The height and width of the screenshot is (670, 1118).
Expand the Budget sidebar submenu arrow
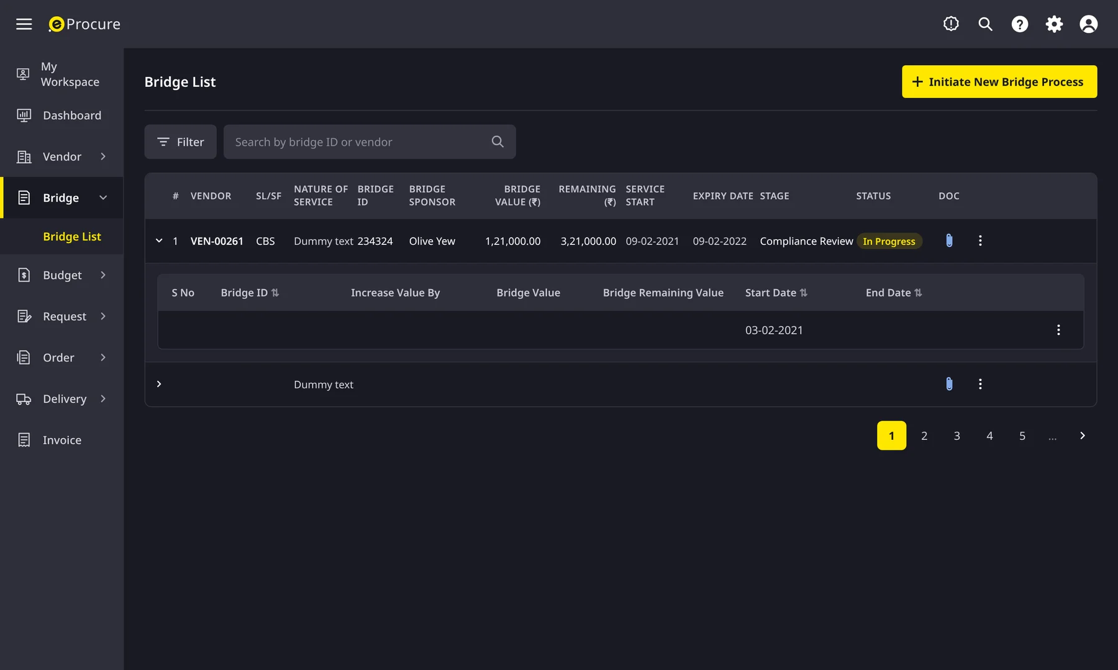tap(103, 275)
